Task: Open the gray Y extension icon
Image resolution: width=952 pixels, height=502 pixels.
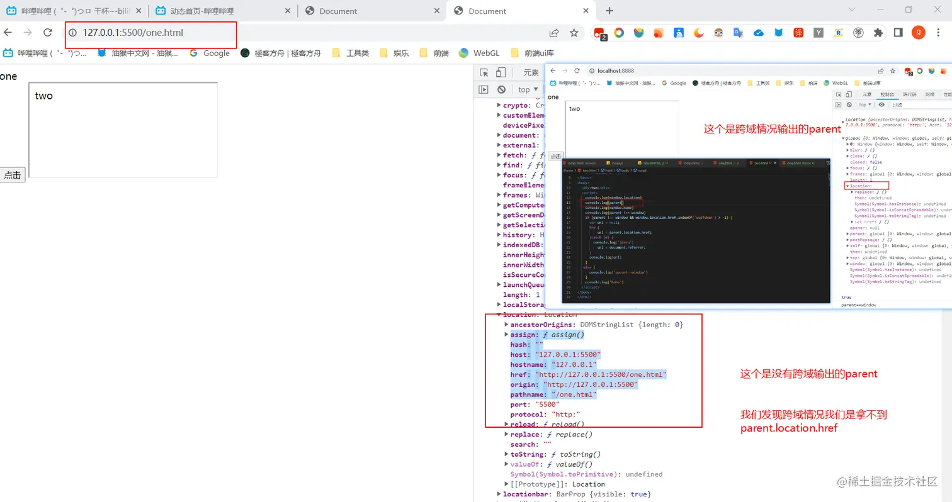Action: tap(819, 33)
